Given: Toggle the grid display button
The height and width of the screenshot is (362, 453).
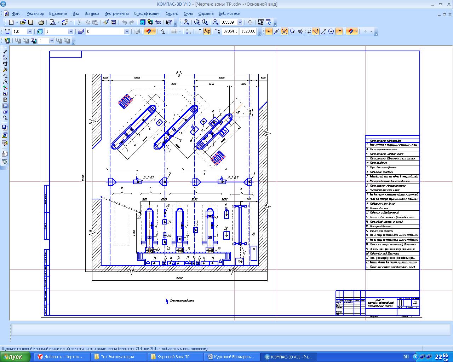Looking at the screenshot, I should coord(174,31).
